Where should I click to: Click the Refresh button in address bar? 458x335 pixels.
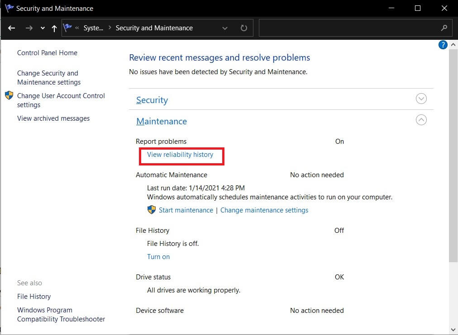tap(244, 28)
